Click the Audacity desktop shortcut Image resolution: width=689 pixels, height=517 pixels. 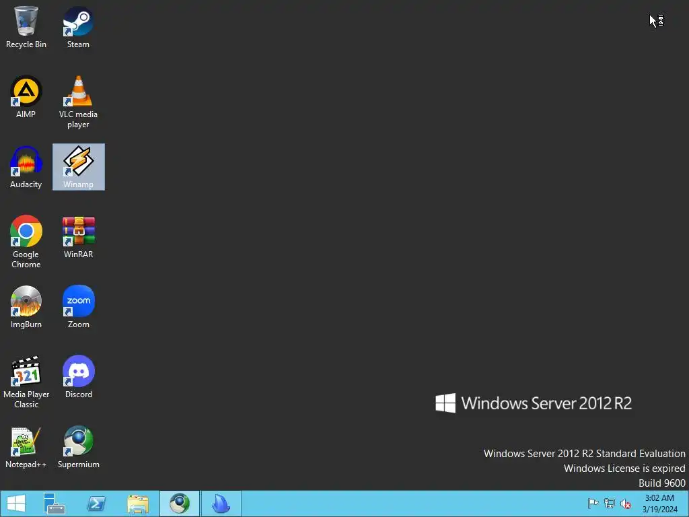point(26,167)
